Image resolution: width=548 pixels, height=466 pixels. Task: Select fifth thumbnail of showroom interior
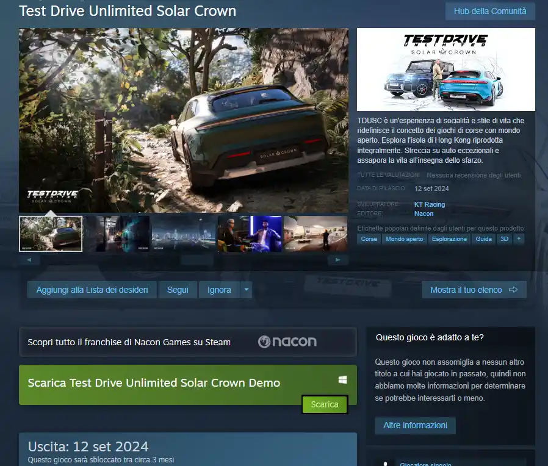(x=315, y=234)
